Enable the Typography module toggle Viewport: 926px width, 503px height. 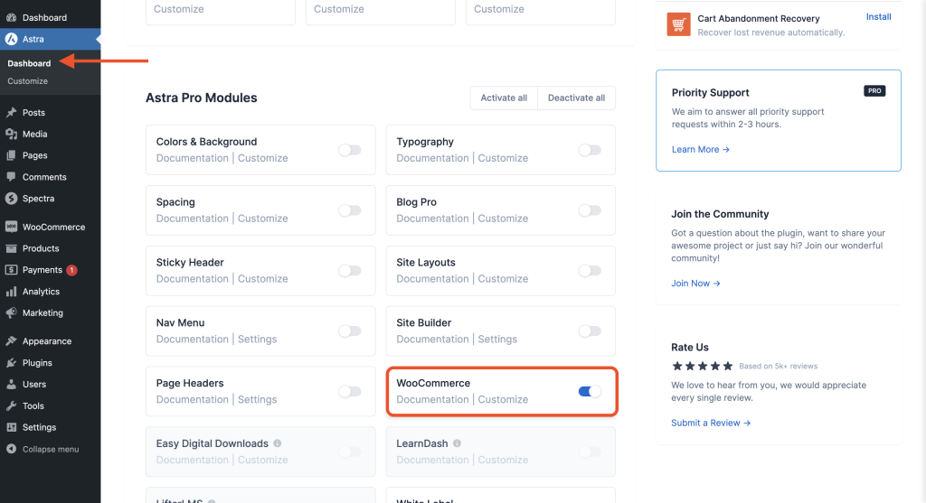[x=590, y=150]
